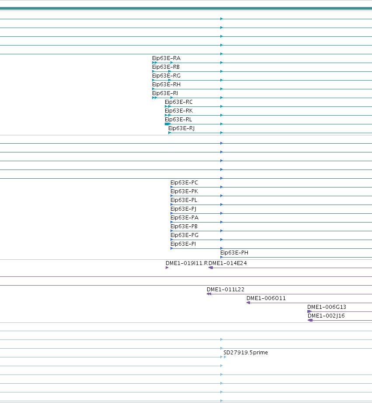The width and height of the screenshot is (372, 403).
Task: Select the Eip63E-RK transcript label
Action: click(x=179, y=110)
